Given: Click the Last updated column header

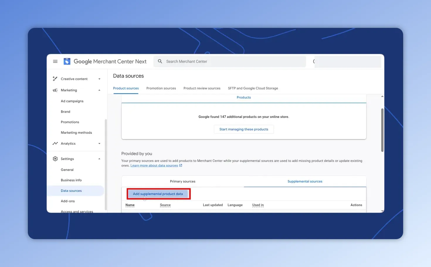Looking at the screenshot, I should coord(213,205).
